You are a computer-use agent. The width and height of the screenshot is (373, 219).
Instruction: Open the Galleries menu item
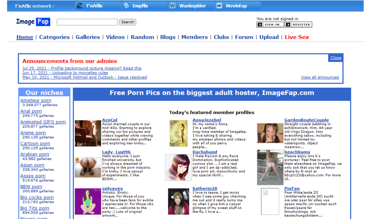(88, 37)
